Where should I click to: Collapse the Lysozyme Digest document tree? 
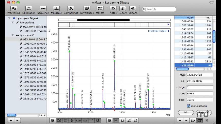(x=9, y=18)
